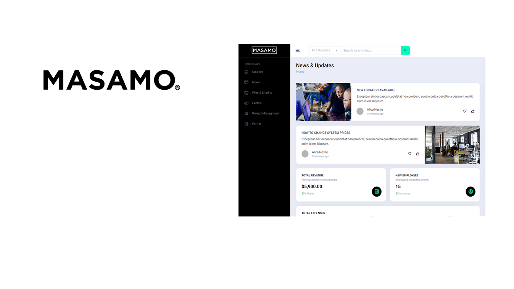Select Forms in the sidebar
Viewport: 514px width, 289px height.
click(256, 124)
